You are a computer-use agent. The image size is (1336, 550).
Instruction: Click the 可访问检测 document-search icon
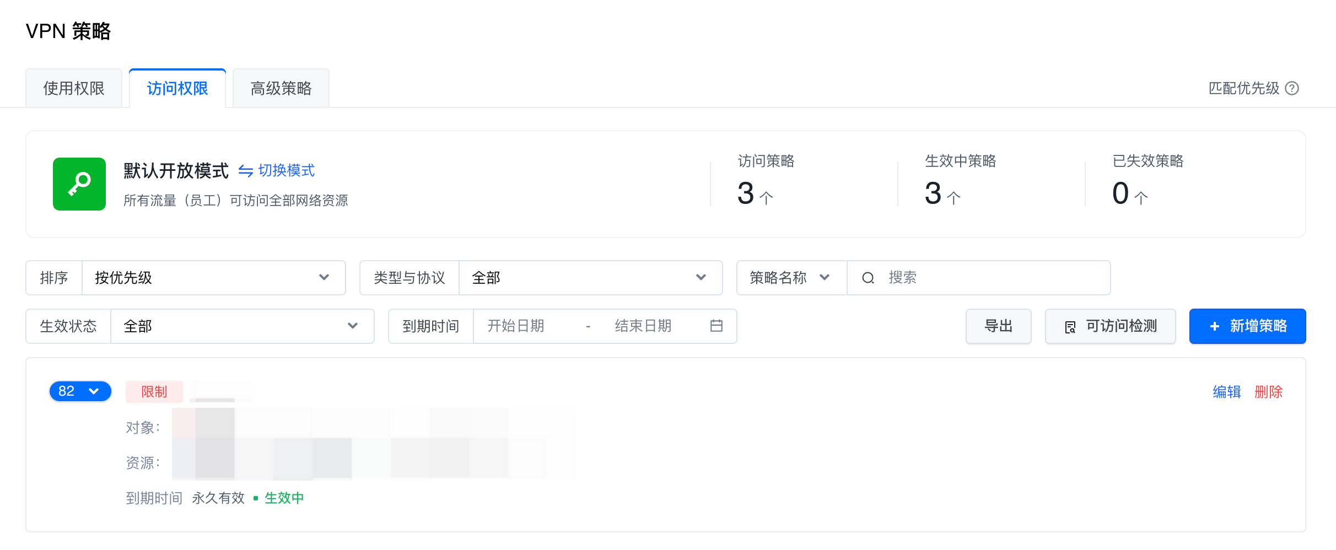pyautogui.click(x=1070, y=327)
